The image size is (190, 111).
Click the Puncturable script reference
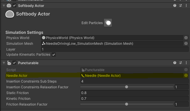click(x=132, y=70)
